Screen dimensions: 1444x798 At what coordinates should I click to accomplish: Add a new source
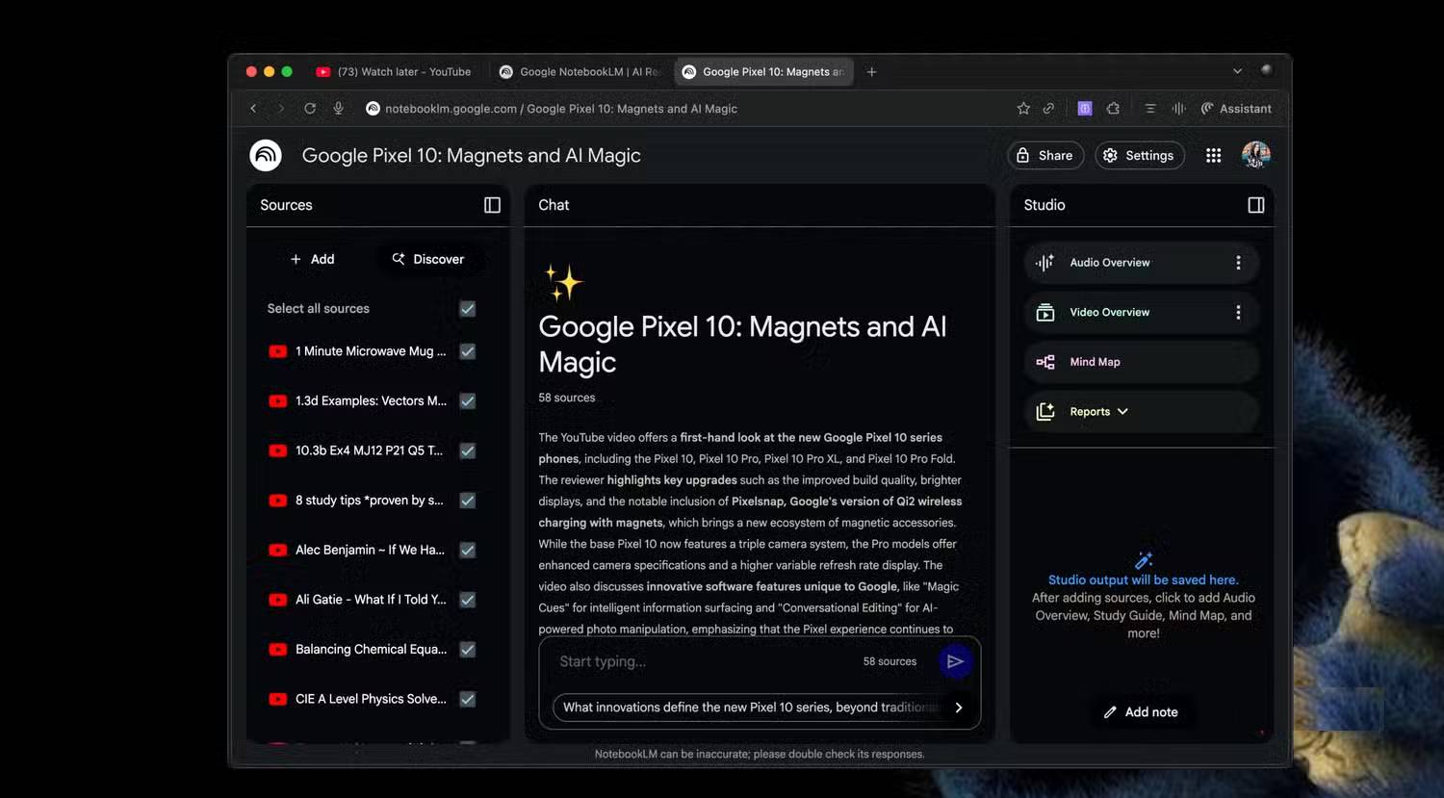[x=313, y=259]
